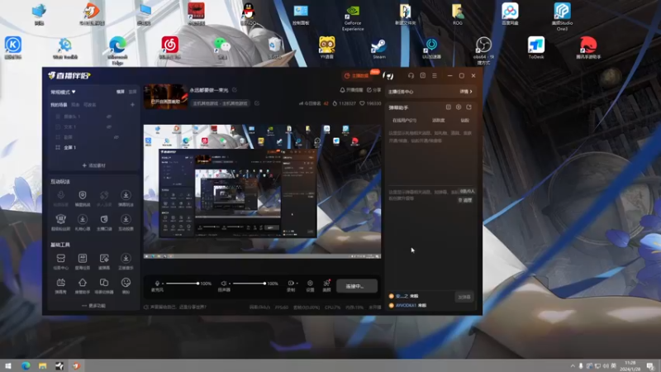Switch to 竖屏 portrait tab
Image resolution: width=661 pixels, height=372 pixels.
pyautogui.click(x=132, y=92)
